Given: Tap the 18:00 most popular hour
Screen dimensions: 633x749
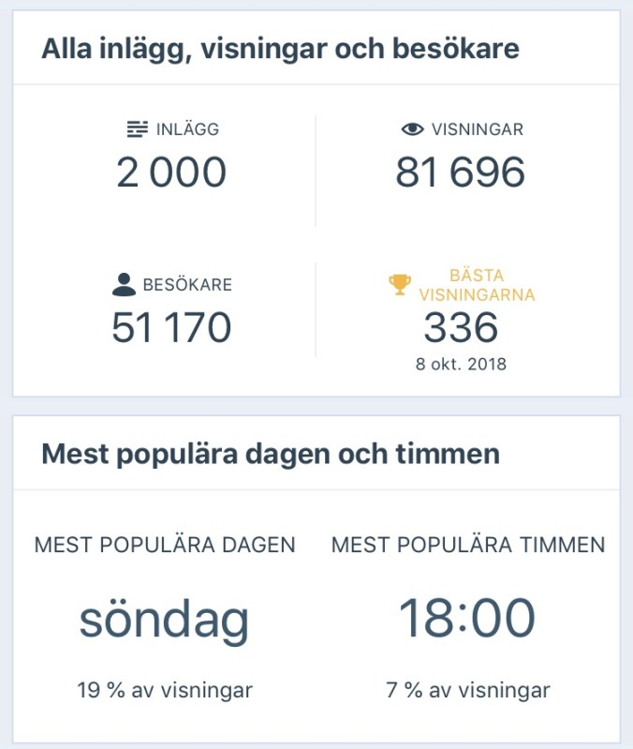Looking at the screenshot, I should click(x=467, y=619).
